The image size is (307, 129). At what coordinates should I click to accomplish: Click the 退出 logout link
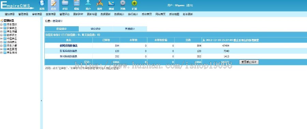pos(189,5)
